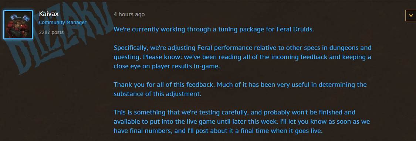Click the Community Manager title label

coord(62,23)
